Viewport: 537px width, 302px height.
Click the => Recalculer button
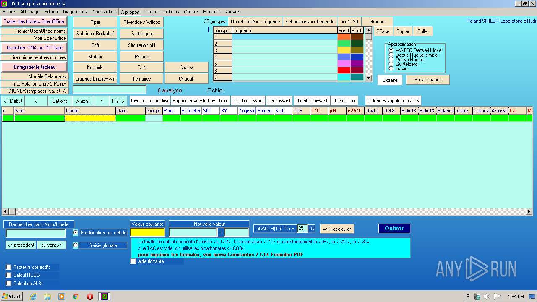(x=337, y=229)
